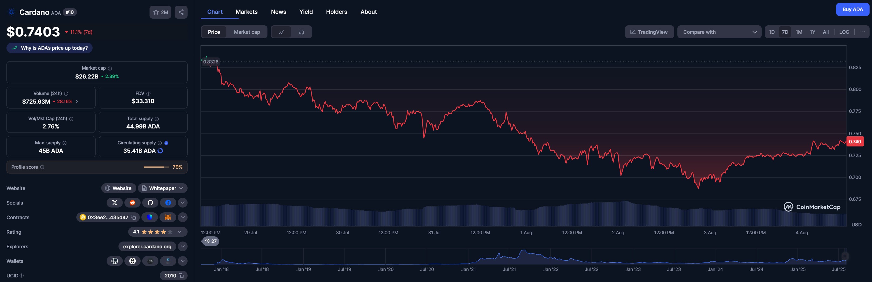Switch chart to candlestick view
Viewport: 872px width, 282px height.
[x=301, y=32]
